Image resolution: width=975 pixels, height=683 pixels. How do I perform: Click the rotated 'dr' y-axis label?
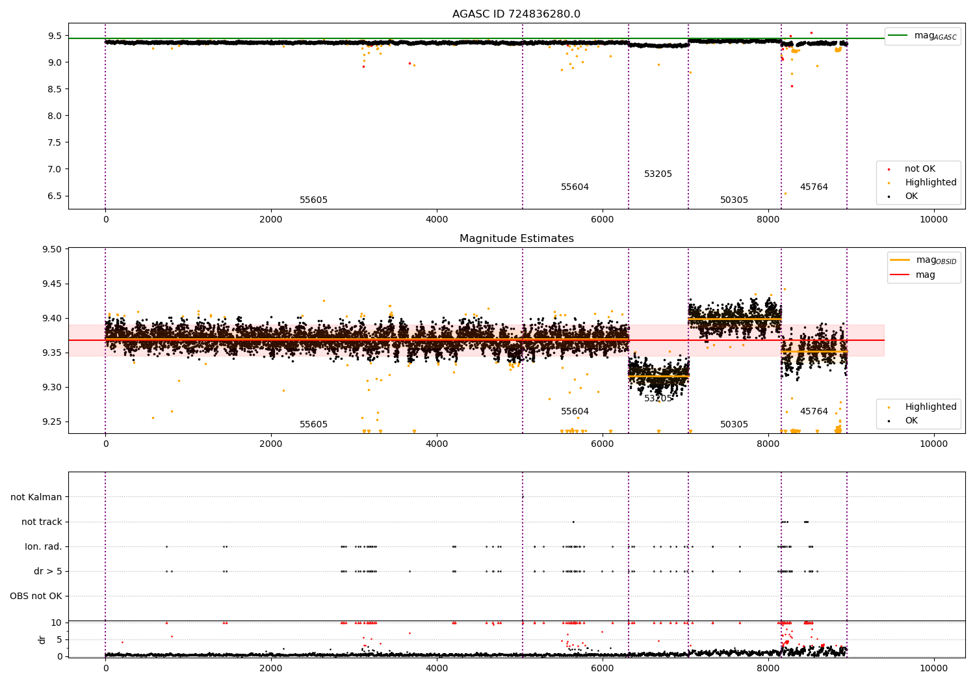42,639
